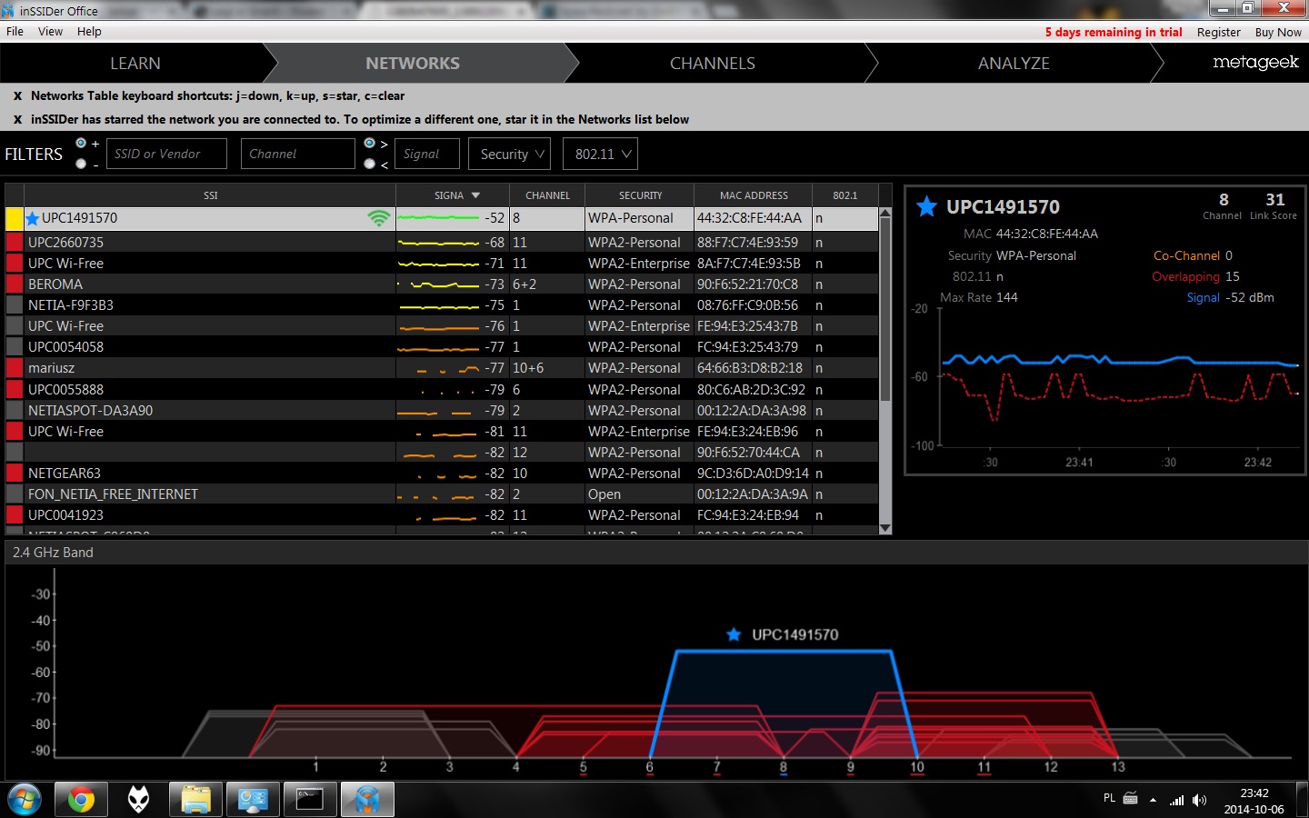
Task: Click the networks list scrollbar thumb
Action: point(885,310)
